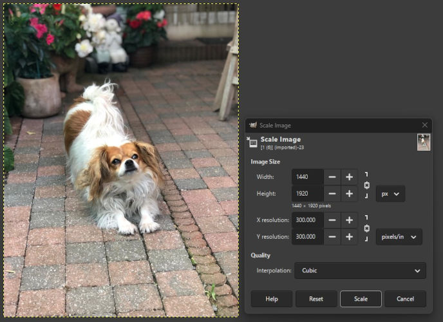
Task: Toggle the X/Y resolution chain link
Action: click(367, 228)
